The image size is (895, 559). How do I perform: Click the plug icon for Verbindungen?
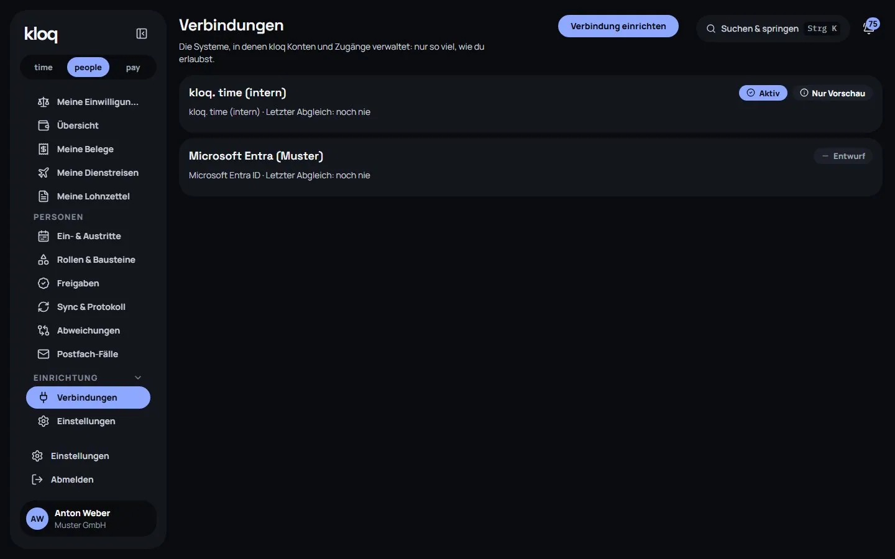[44, 398]
